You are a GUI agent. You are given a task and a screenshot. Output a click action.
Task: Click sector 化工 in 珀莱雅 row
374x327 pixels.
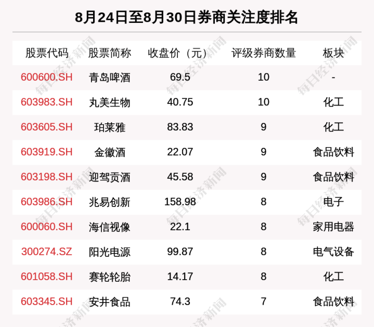pos(333,127)
